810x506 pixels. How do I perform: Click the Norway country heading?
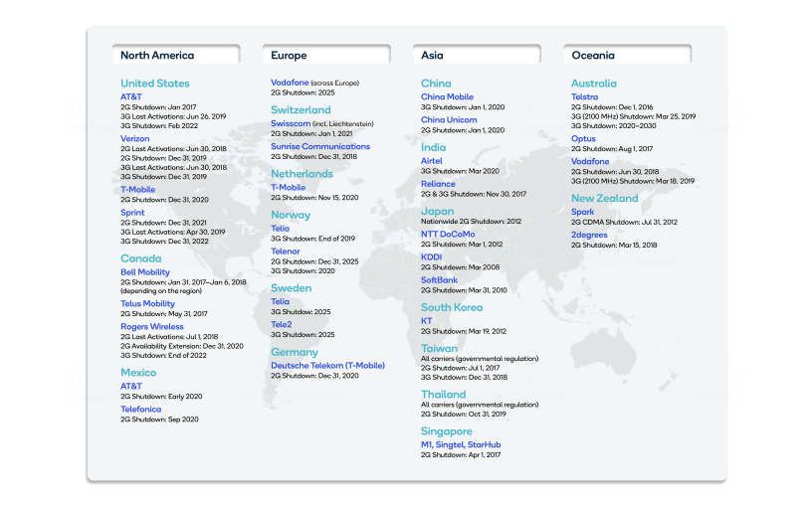click(291, 215)
